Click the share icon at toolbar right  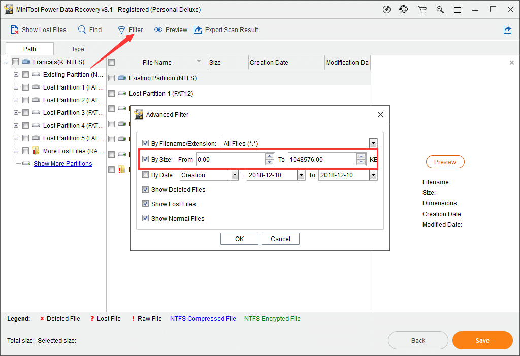click(507, 30)
